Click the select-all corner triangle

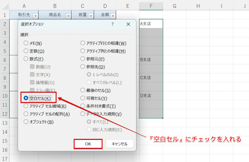pos(6,6)
